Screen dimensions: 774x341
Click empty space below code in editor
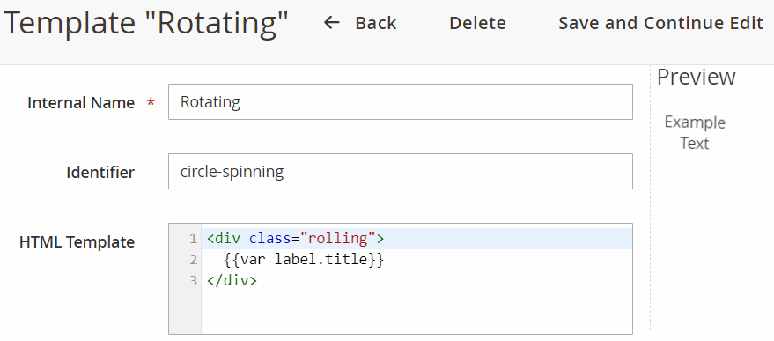417,312
